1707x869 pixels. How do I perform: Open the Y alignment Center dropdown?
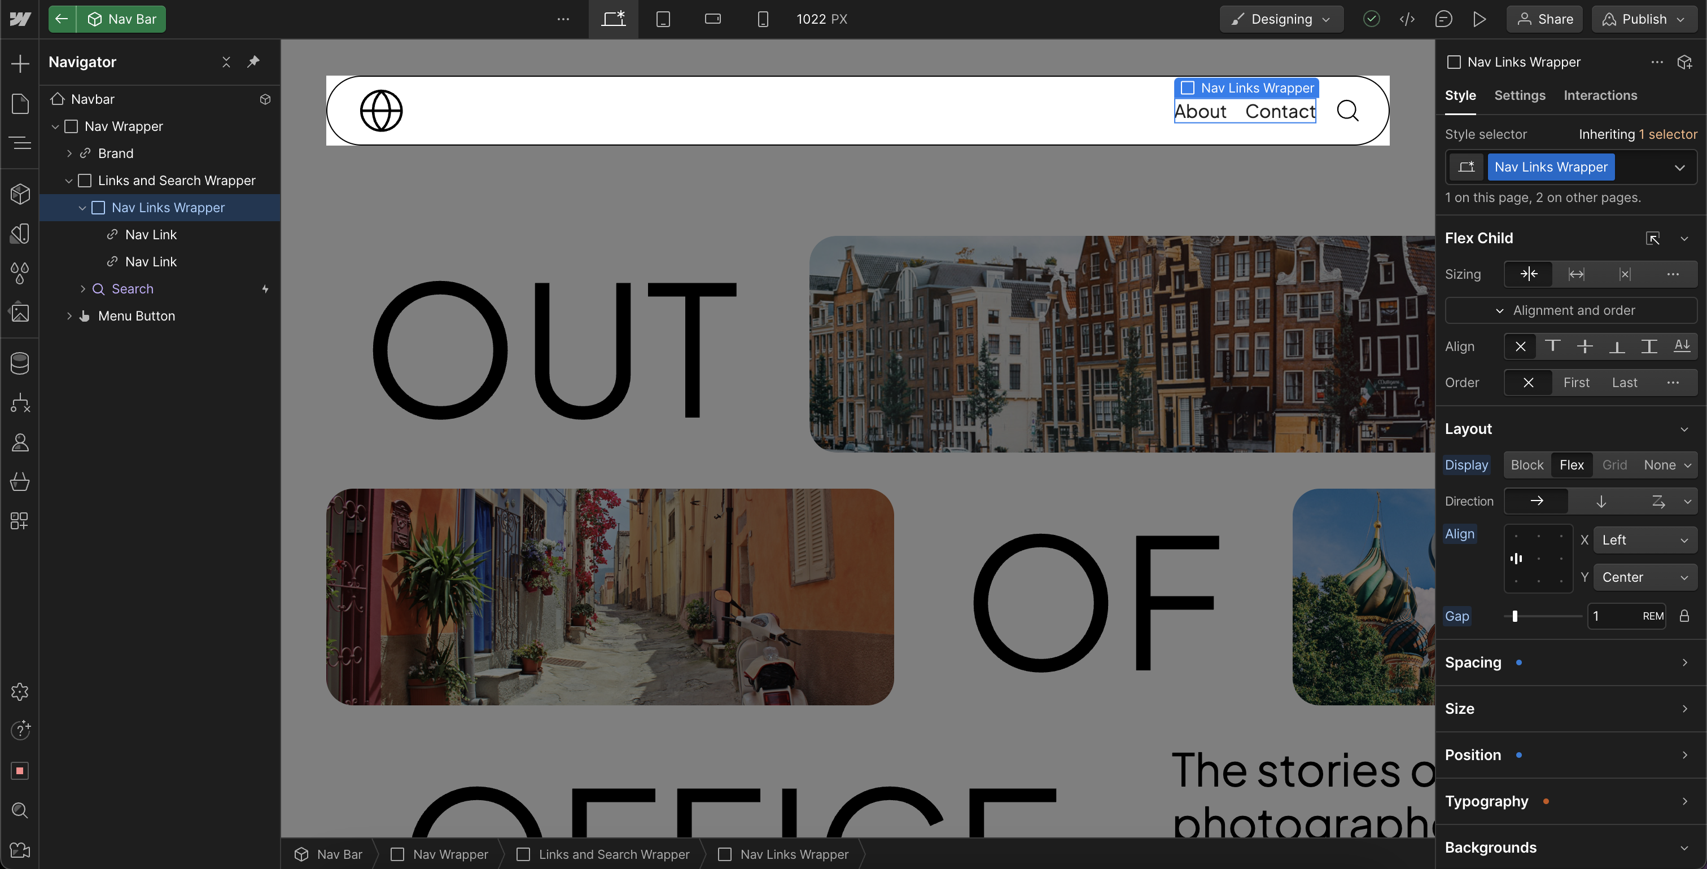tap(1645, 578)
